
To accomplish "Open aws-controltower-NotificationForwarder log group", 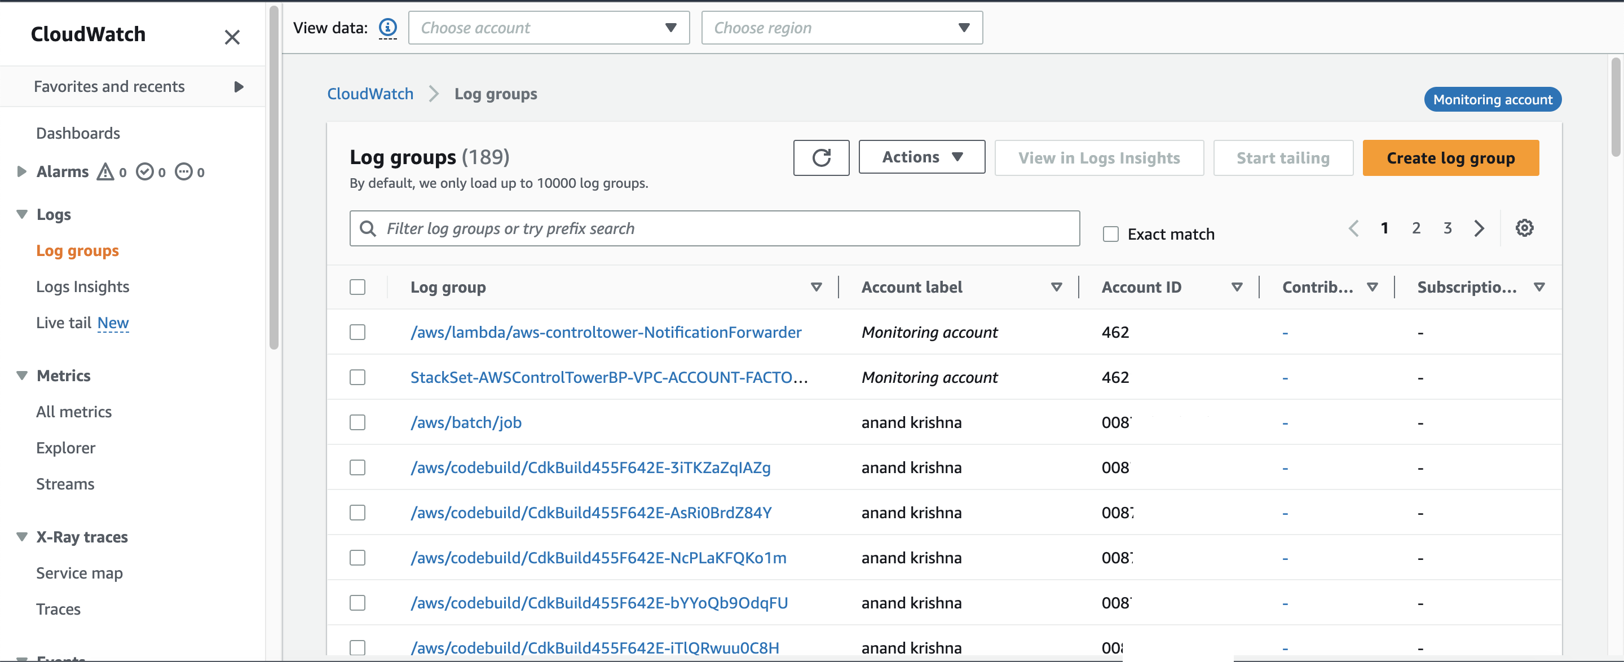I will click(x=606, y=332).
